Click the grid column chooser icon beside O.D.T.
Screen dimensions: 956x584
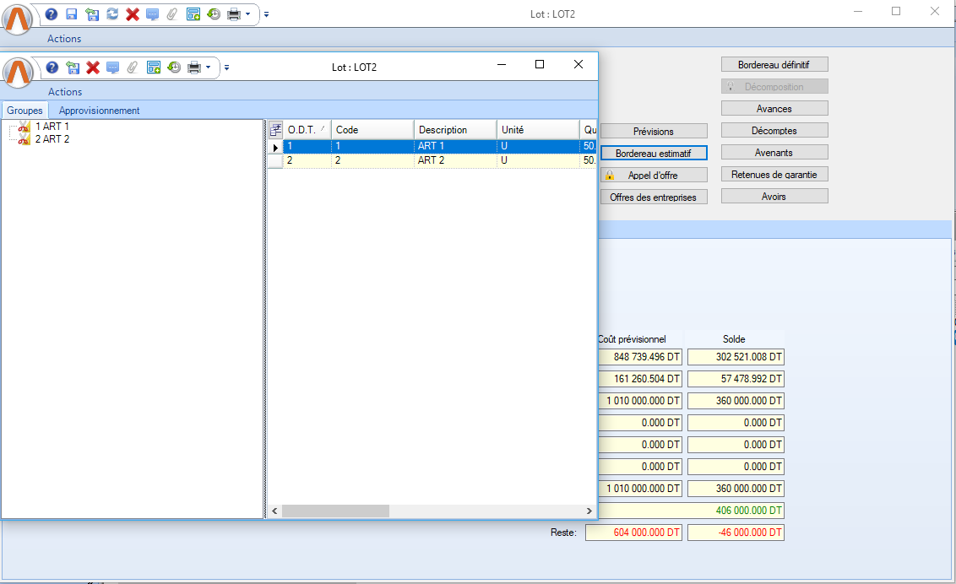pyautogui.click(x=275, y=130)
